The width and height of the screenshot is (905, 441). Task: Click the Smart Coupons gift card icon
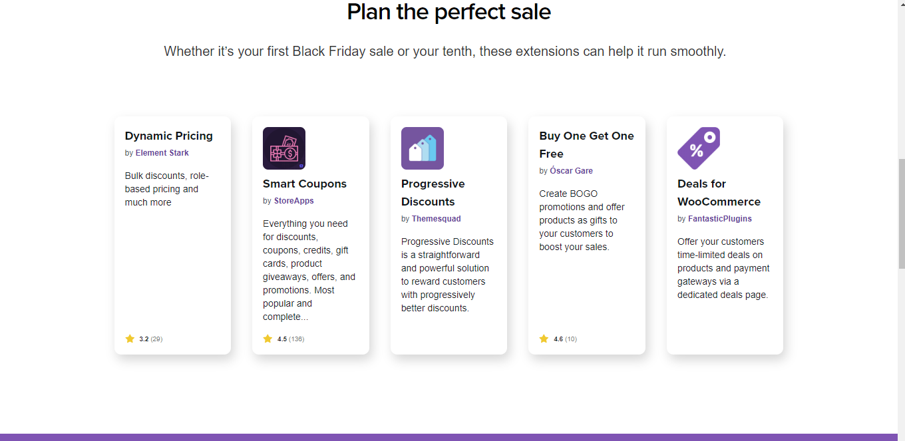[x=284, y=148]
